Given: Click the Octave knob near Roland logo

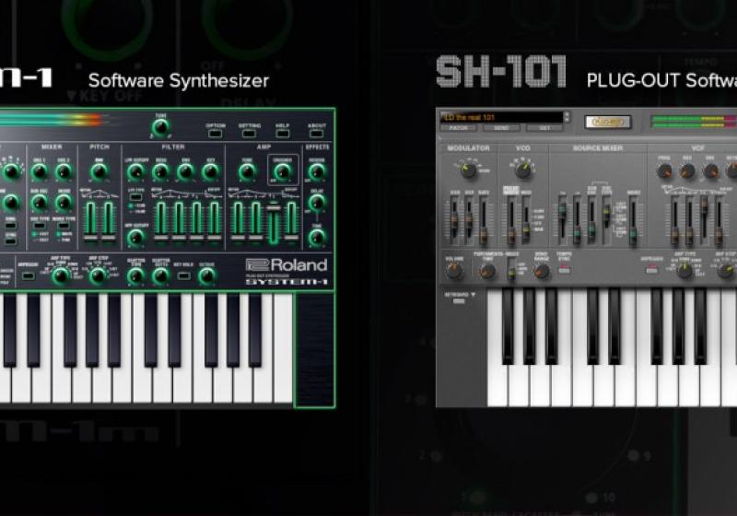Looking at the screenshot, I should pos(207,276).
